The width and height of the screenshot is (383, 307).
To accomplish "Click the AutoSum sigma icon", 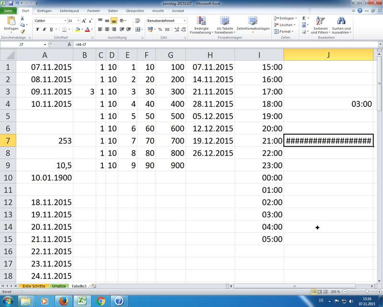I will (304, 18).
